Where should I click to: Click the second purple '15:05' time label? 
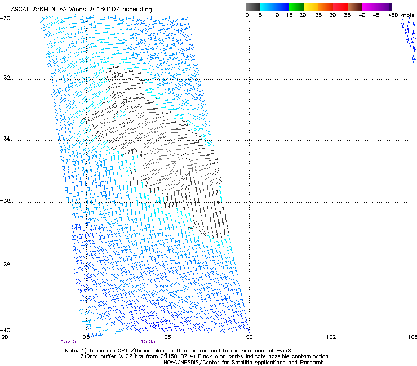[148, 342]
